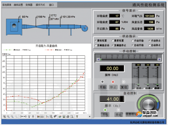Click the help question mark icon

[x=77, y=117]
